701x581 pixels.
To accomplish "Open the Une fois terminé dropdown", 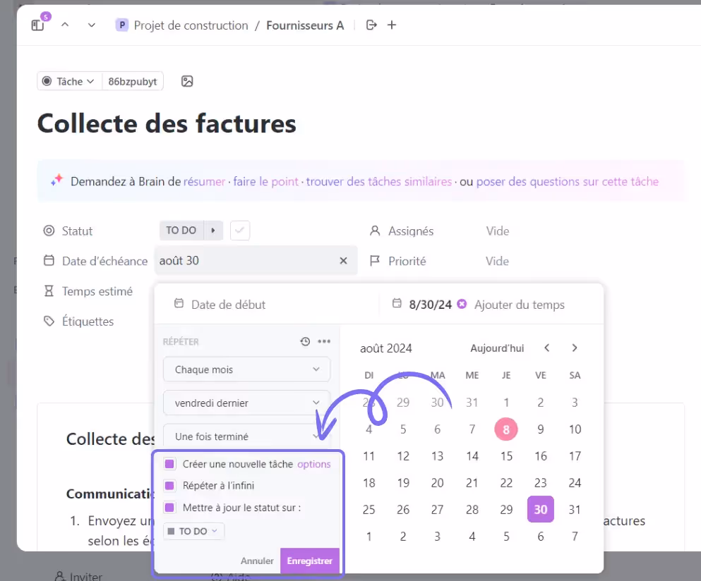I will tap(246, 436).
